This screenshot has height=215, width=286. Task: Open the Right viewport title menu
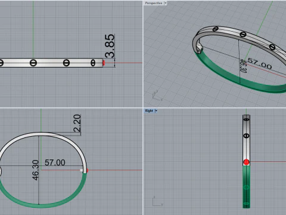point(149,110)
